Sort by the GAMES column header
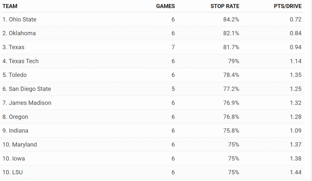Screen dimensions: 312x181 point(165,6)
